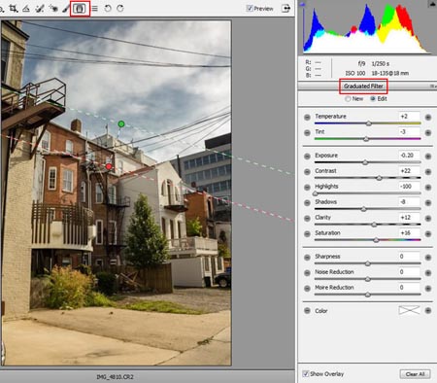
Task: Click the Clear All button
Action: click(415, 374)
